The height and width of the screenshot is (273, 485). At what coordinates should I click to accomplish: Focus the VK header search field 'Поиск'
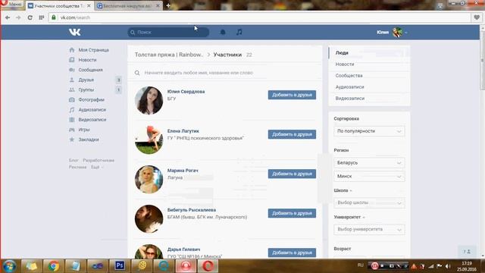tap(168, 32)
